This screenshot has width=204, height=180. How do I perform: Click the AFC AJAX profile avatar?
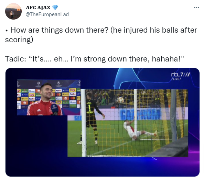tap(13, 11)
